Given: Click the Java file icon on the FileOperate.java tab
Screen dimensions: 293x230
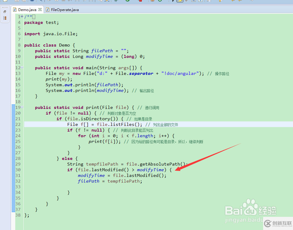Looking at the screenshot, I should [48, 10].
